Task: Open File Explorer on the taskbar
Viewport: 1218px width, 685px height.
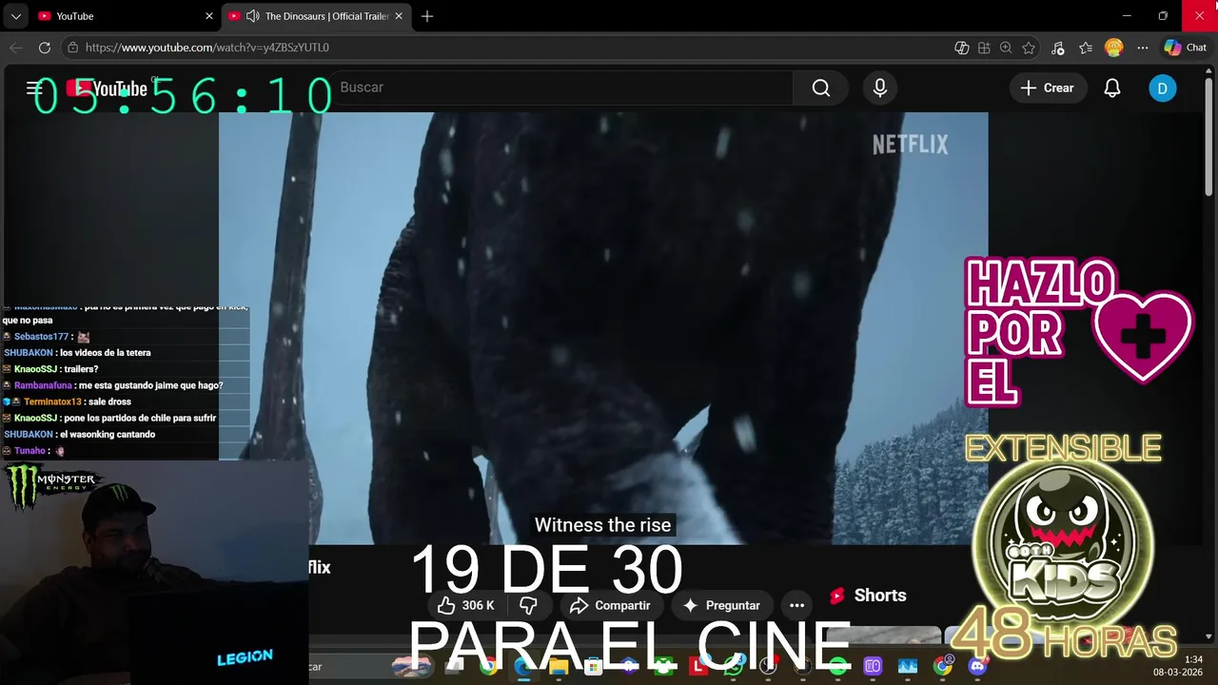Action: [559, 667]
